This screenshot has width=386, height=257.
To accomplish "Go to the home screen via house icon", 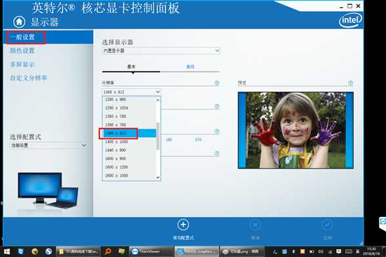I will coord(19,22).
